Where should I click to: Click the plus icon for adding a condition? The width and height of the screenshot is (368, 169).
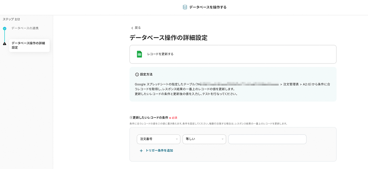click(x=141, y=151)
